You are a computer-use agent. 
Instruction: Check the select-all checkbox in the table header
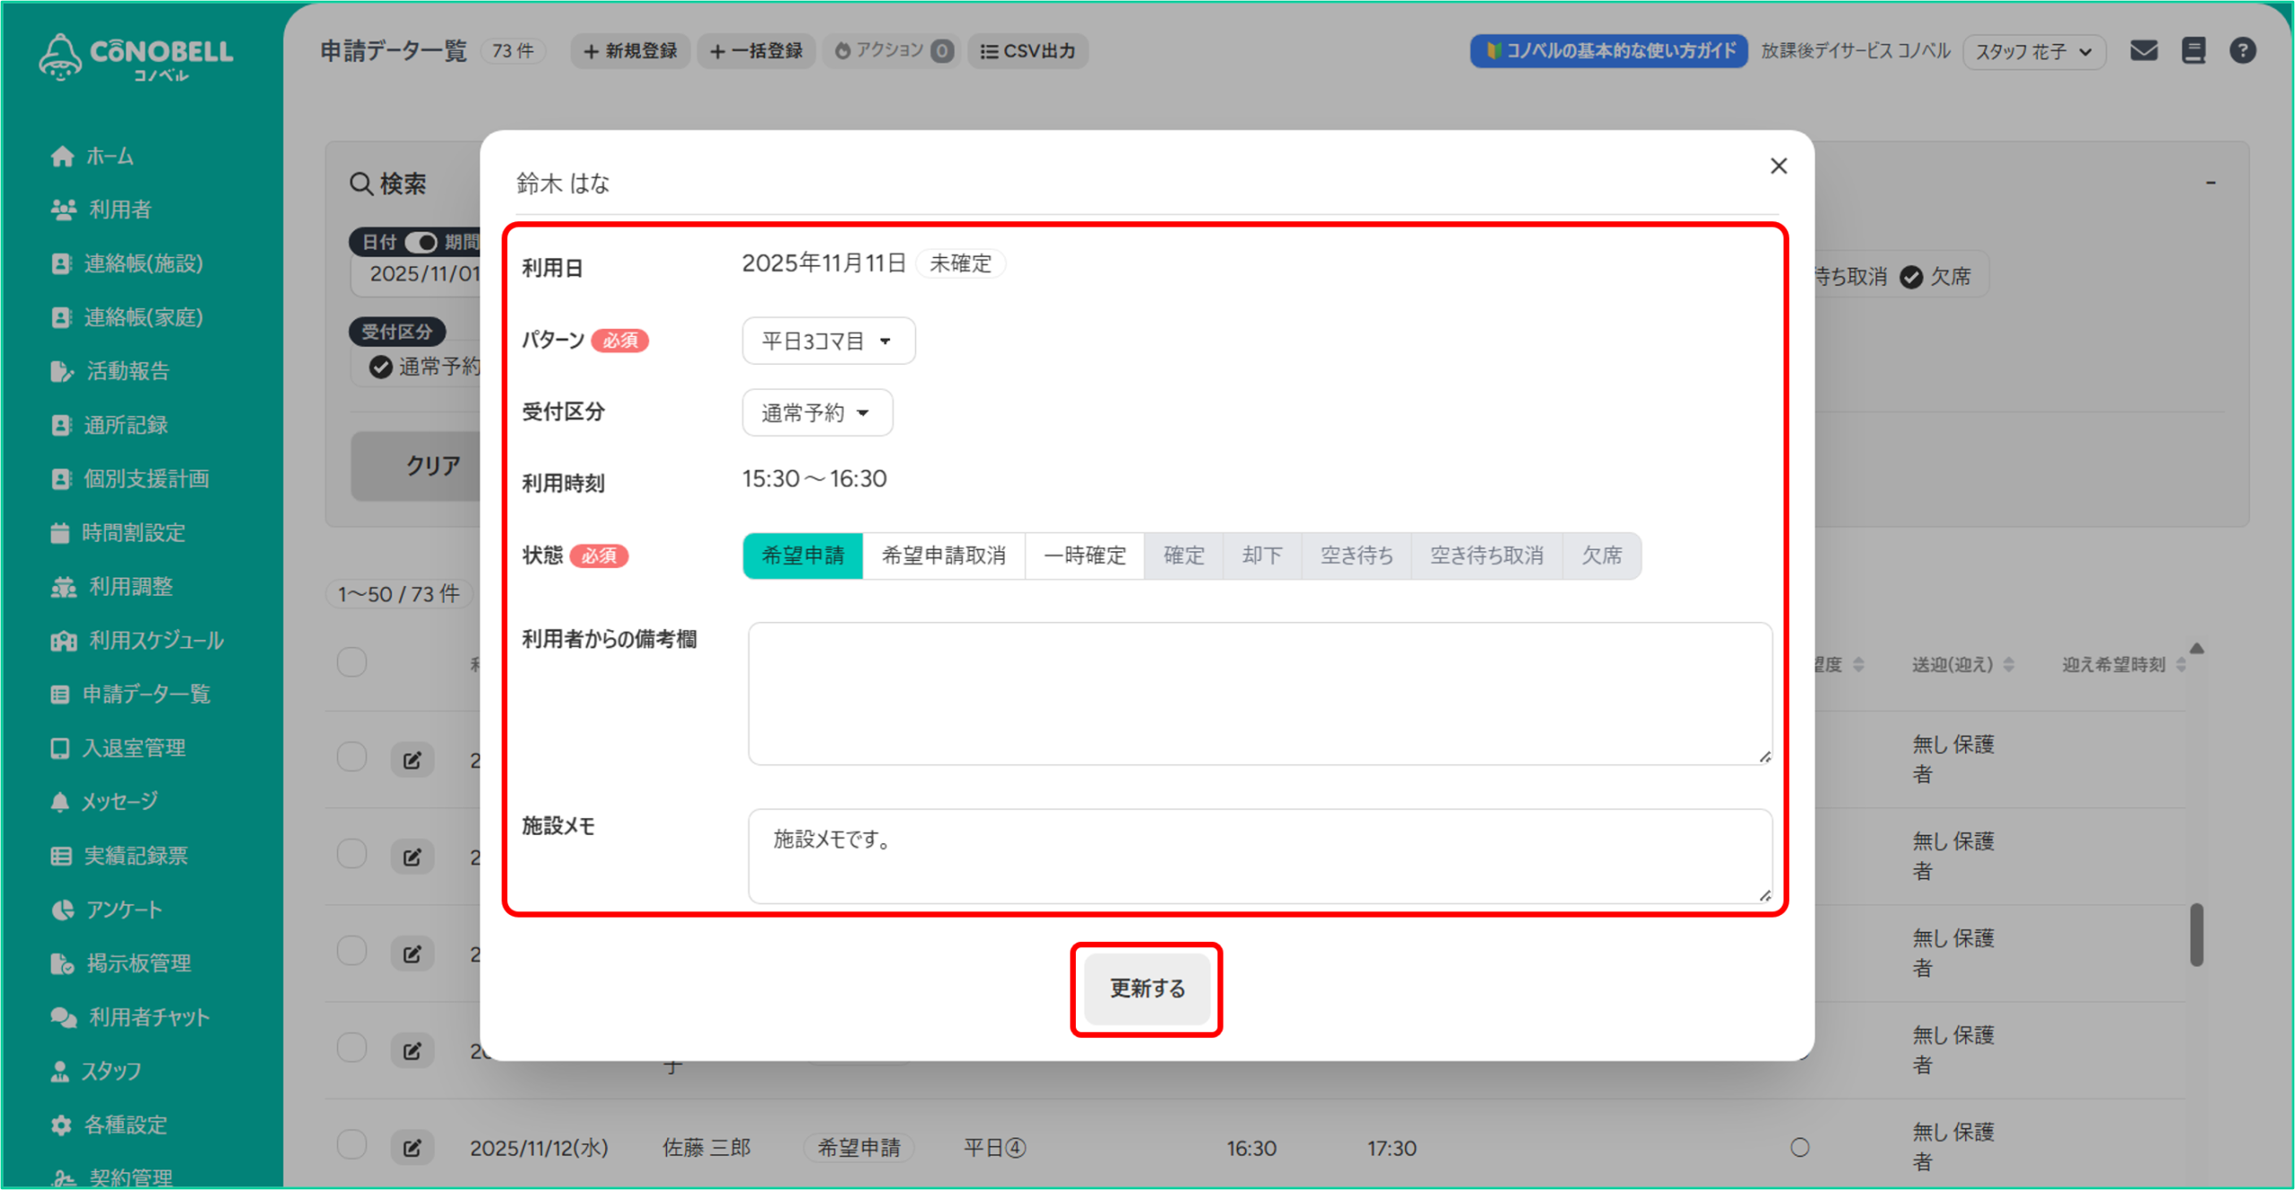point(351,662)
